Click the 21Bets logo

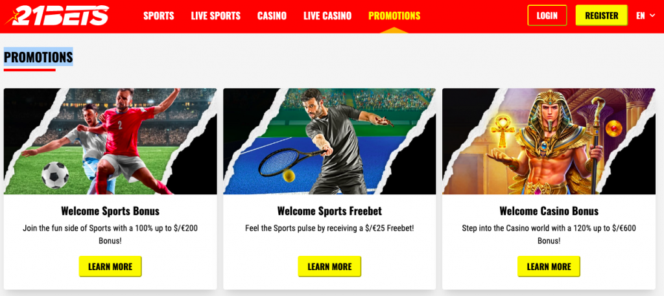click(57, 16)
